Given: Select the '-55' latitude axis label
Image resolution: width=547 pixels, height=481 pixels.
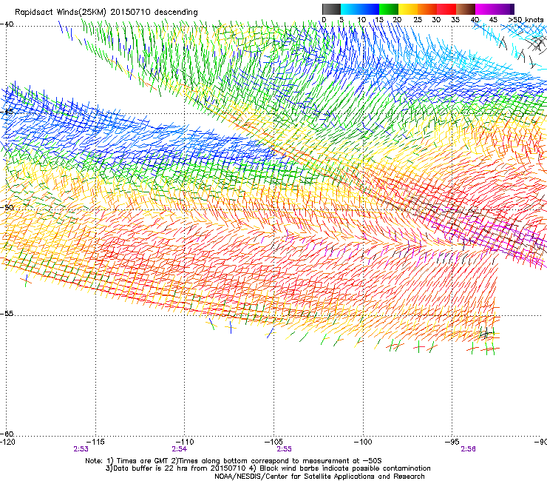Looking at the screenshot, I should tap(7, 313).
